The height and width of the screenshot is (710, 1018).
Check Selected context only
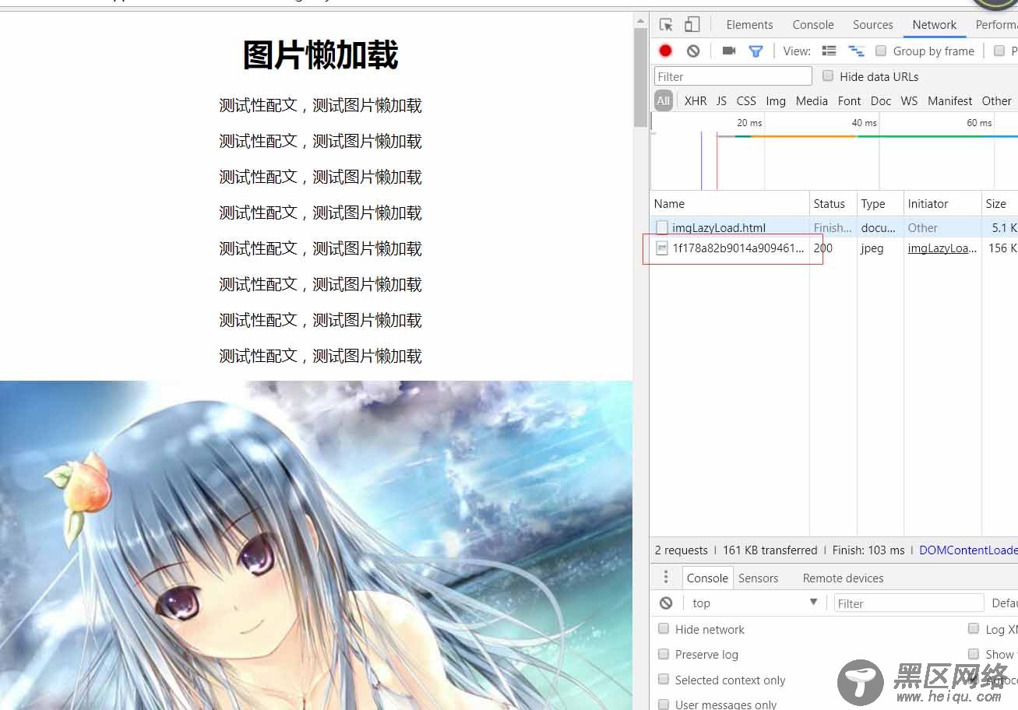[x=664, y=679]
